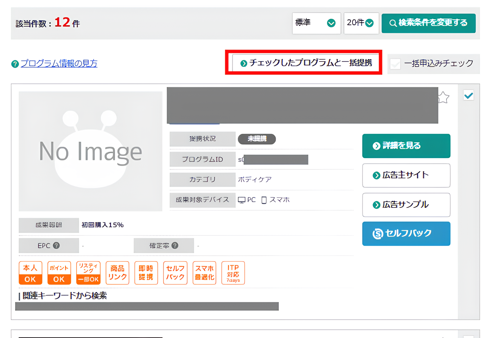The width and height of the screenshot is (493, 338).
Task: Select the ポイントOK program icon
Action: [59, 273]
